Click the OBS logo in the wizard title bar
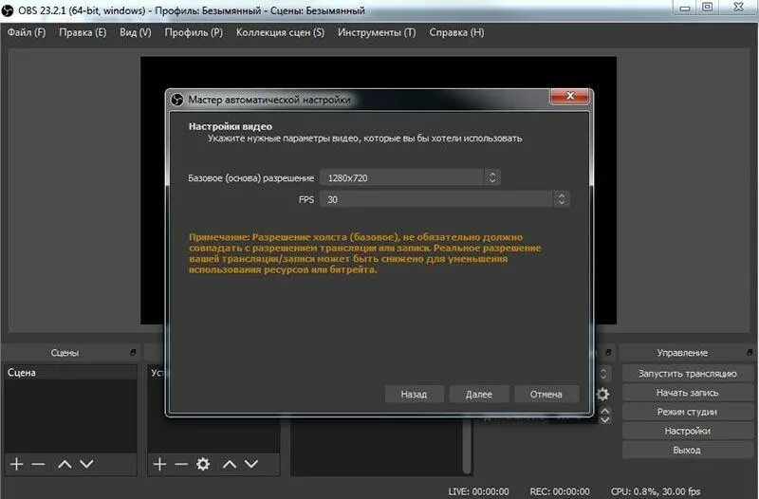 click(x=177, y=100)
